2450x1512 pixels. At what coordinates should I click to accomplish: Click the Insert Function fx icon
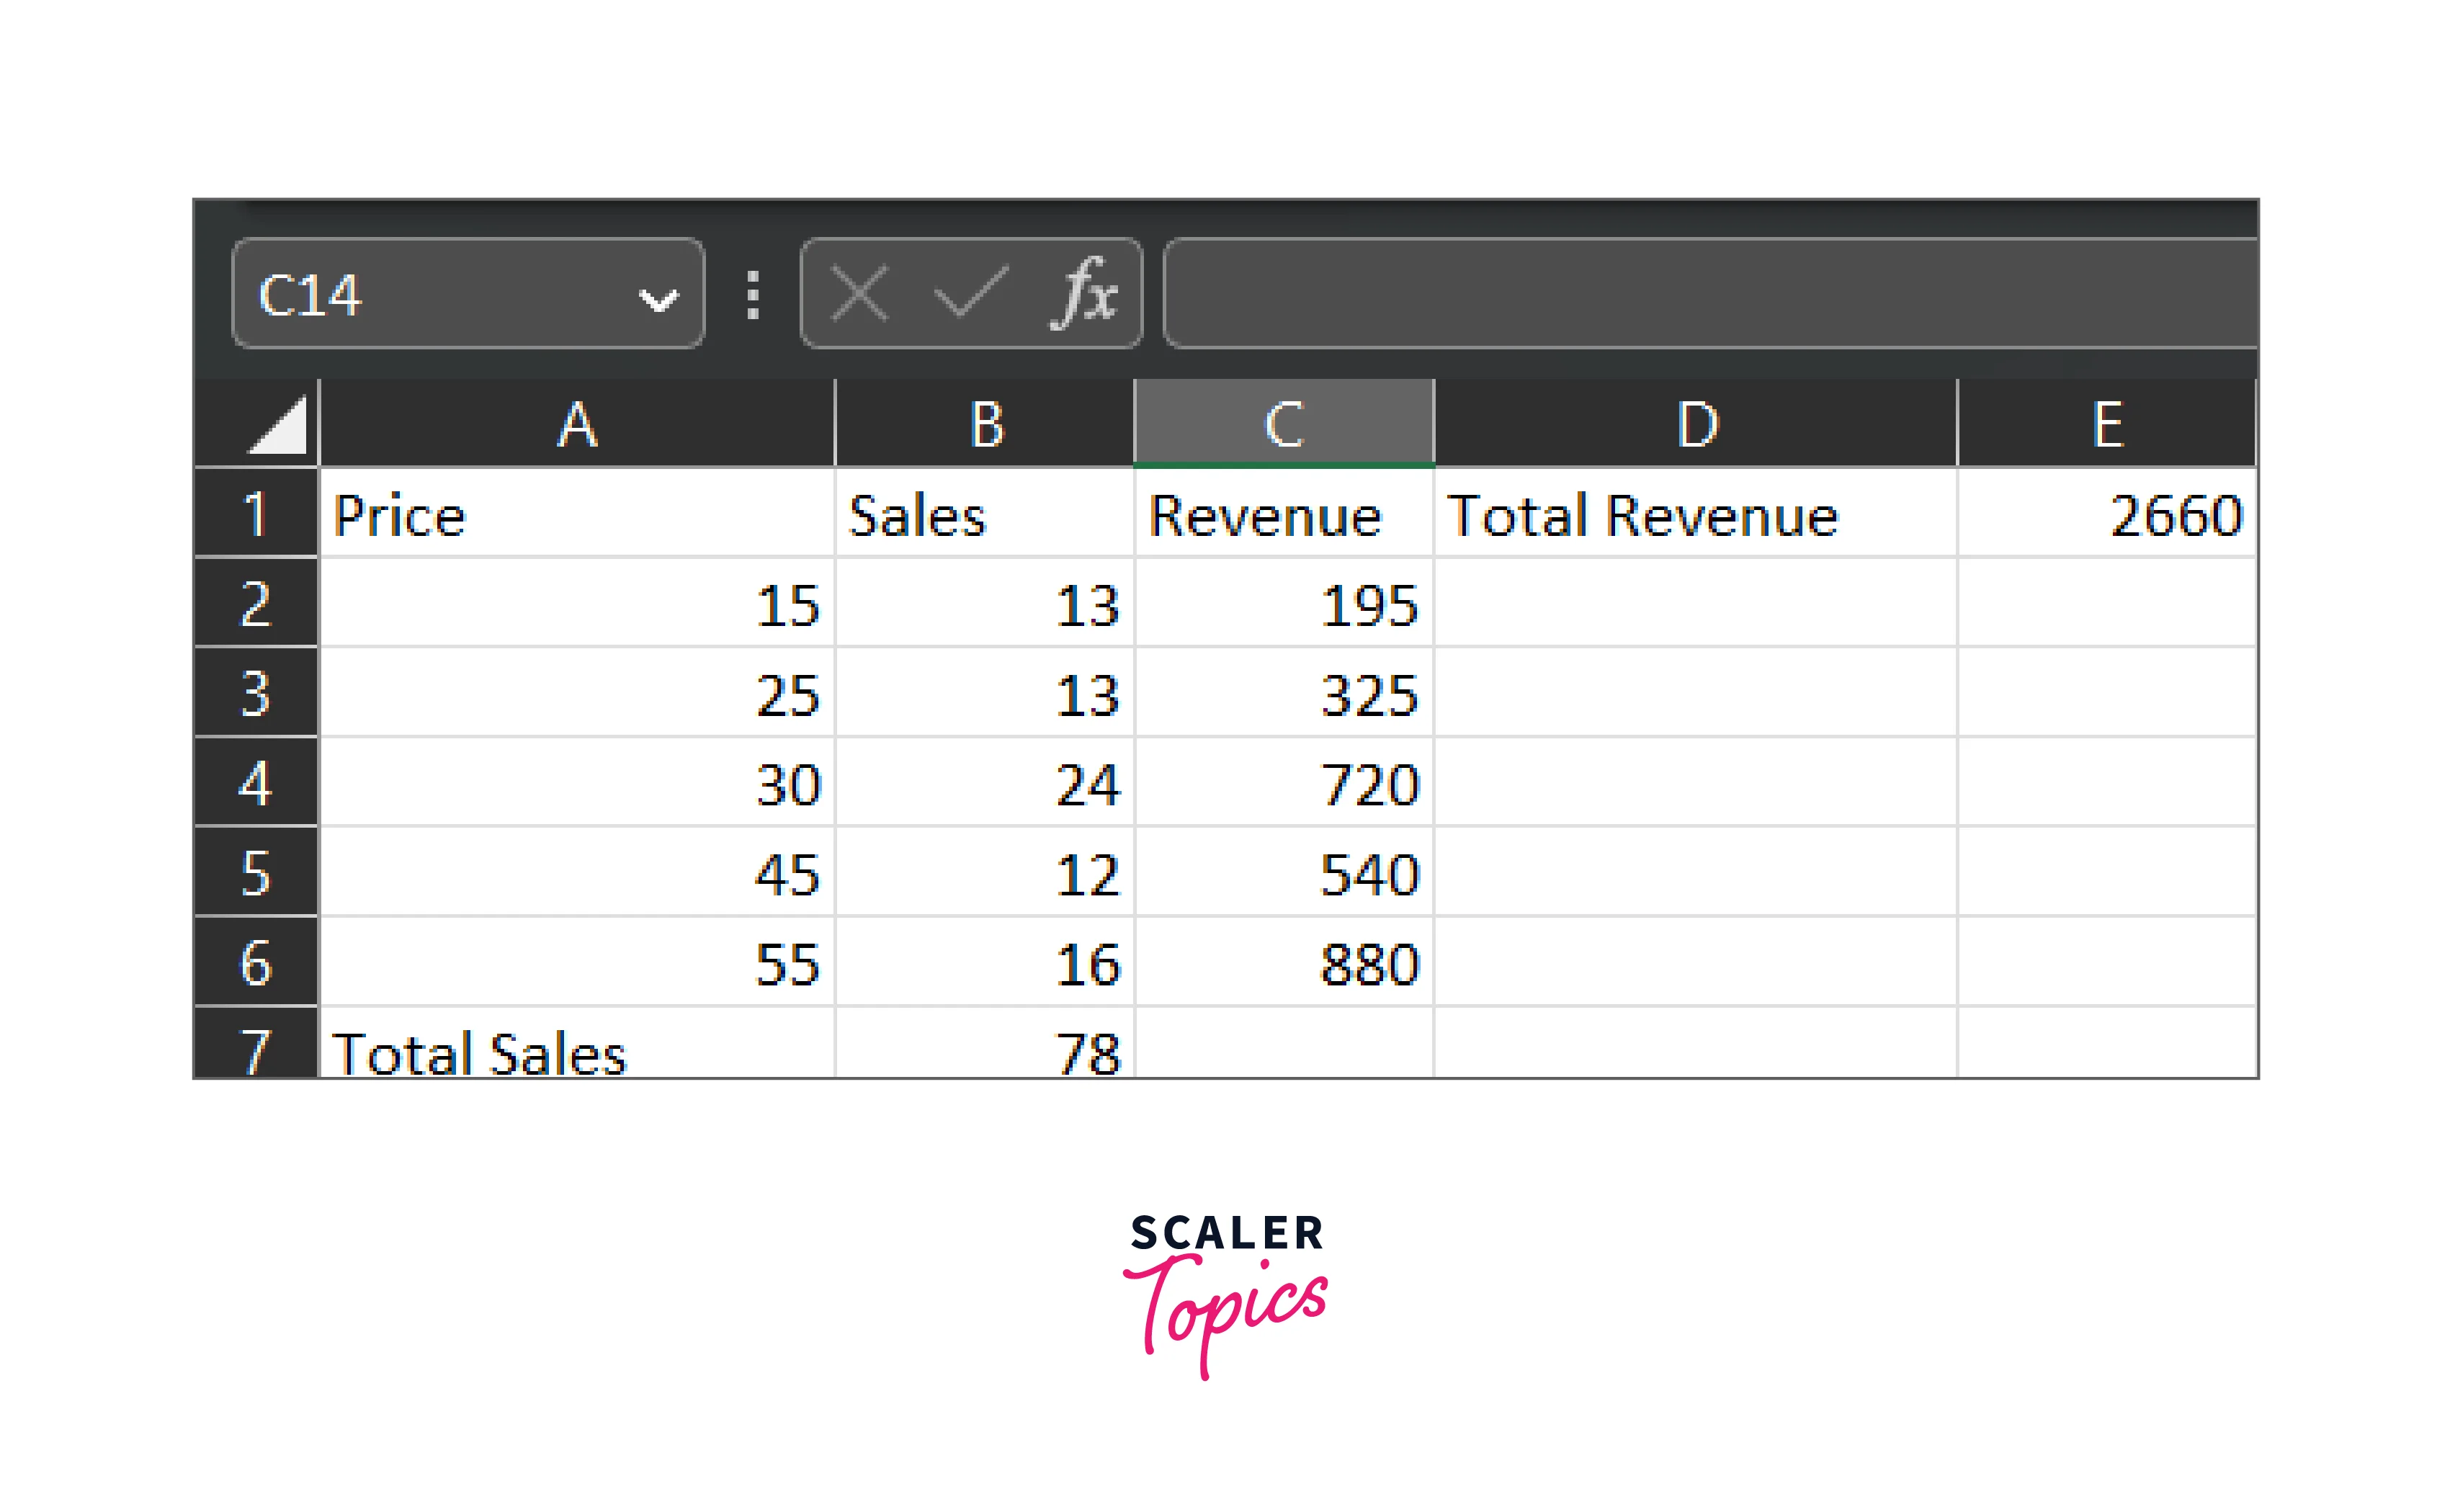click(x=1084, y=294)
